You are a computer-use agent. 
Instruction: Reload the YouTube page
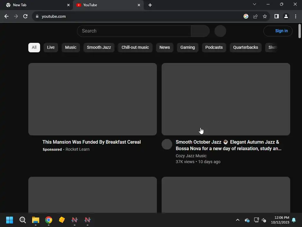point(25,17)
